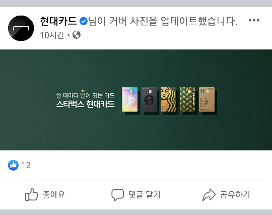This screenshot has width=272, height=215.
Task: Click the blue like reaction icon
Action: (13, 165)
